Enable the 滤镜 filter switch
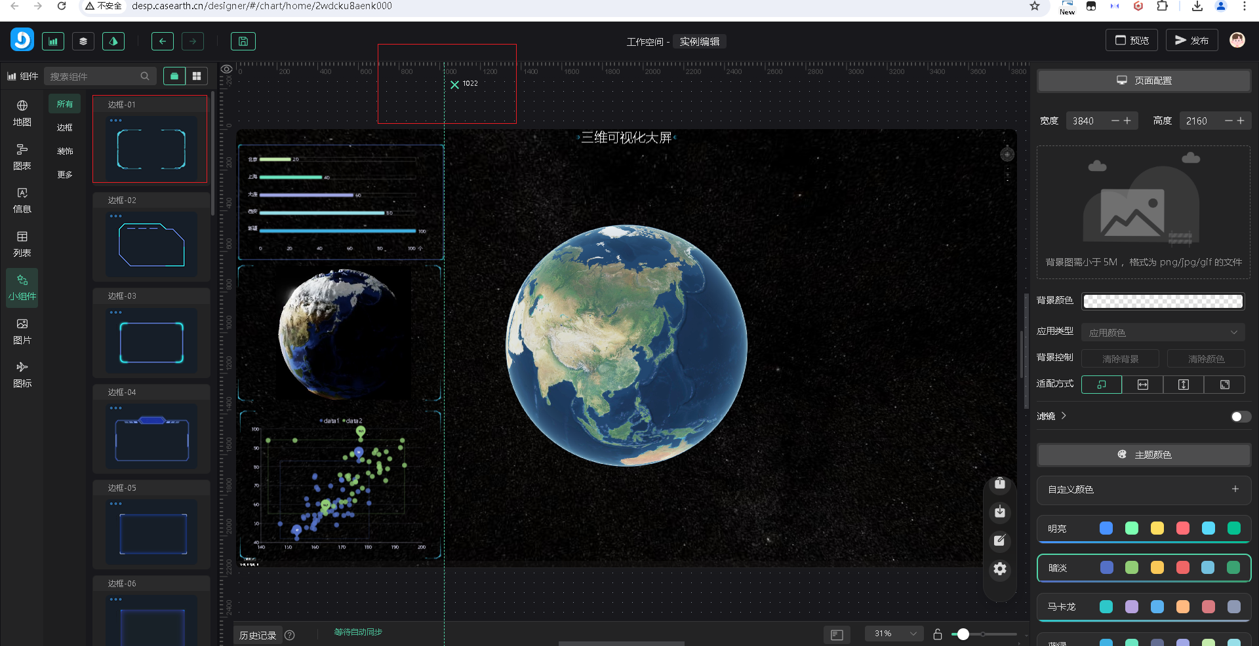Screen dimensions: 1259x646 click(x=1240, y=417)
